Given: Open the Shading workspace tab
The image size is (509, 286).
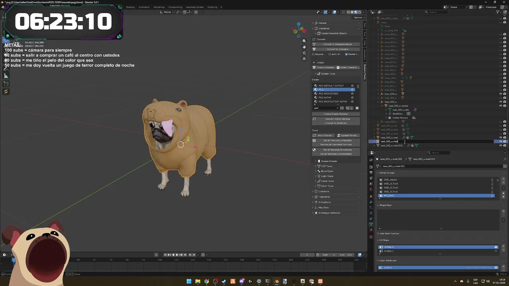Looking at the screenshot, I should tap(130, 7).
